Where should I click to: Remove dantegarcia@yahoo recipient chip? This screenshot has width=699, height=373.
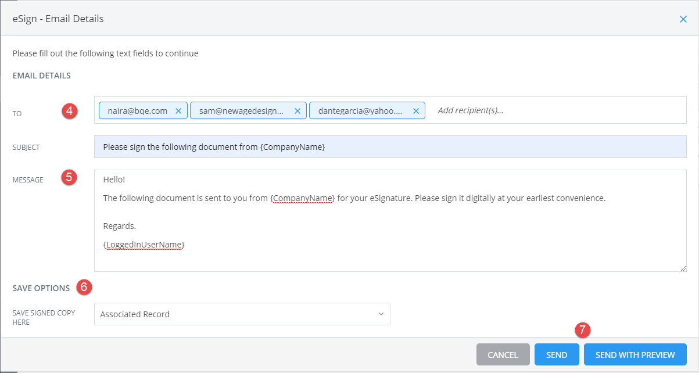pyautogui.click(x=416, y=110)
